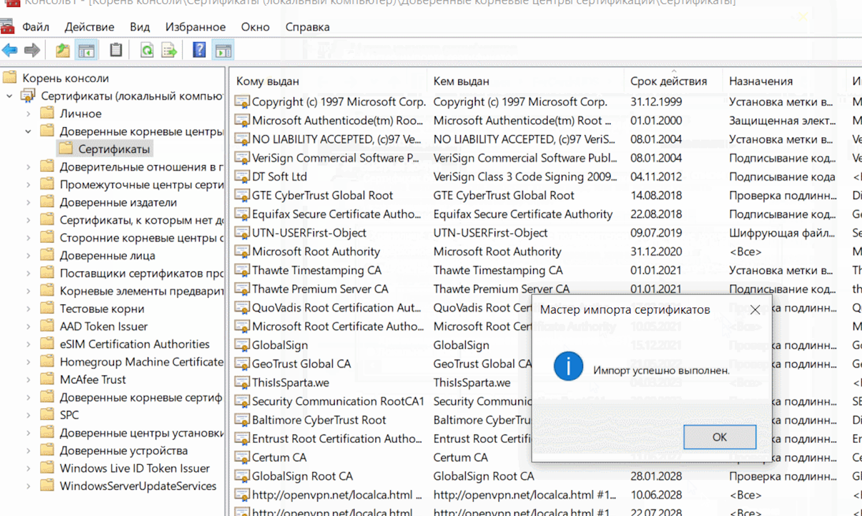Open the Справка menu

[x=307, y=27]
